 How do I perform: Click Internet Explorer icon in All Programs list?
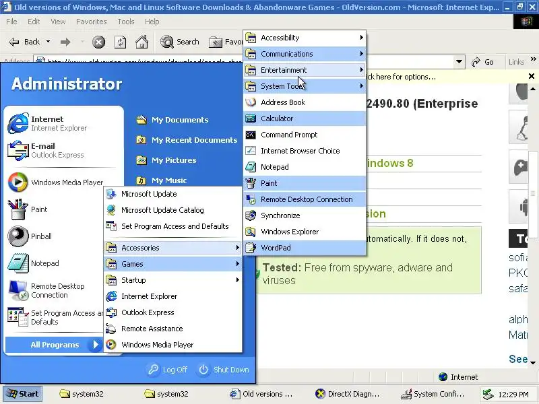111,296
